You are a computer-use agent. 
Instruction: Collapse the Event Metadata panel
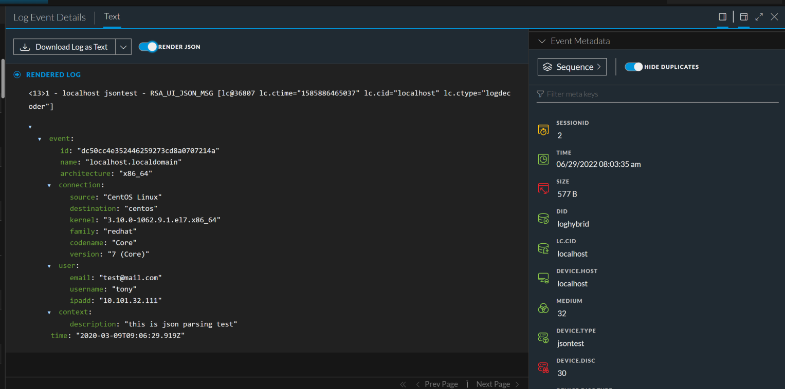542,41
